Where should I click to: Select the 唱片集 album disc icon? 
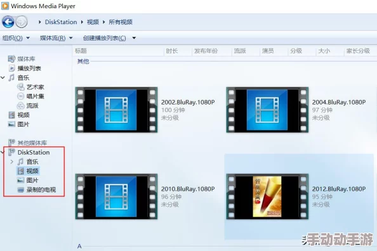21,96
